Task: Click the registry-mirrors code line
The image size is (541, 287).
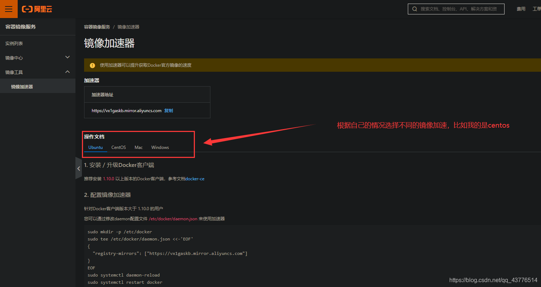Action: point(170,253)
